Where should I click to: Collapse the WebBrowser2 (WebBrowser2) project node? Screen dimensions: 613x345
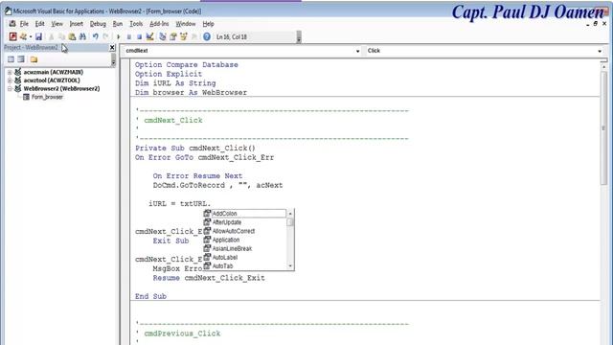point(10,88)
